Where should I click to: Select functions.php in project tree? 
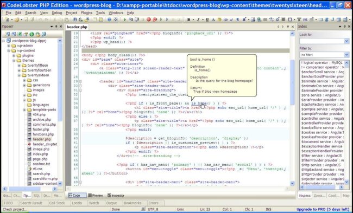(43, 134)
